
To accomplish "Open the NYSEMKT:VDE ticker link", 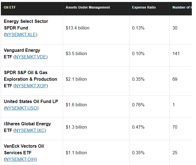I will tap(30, 57).
